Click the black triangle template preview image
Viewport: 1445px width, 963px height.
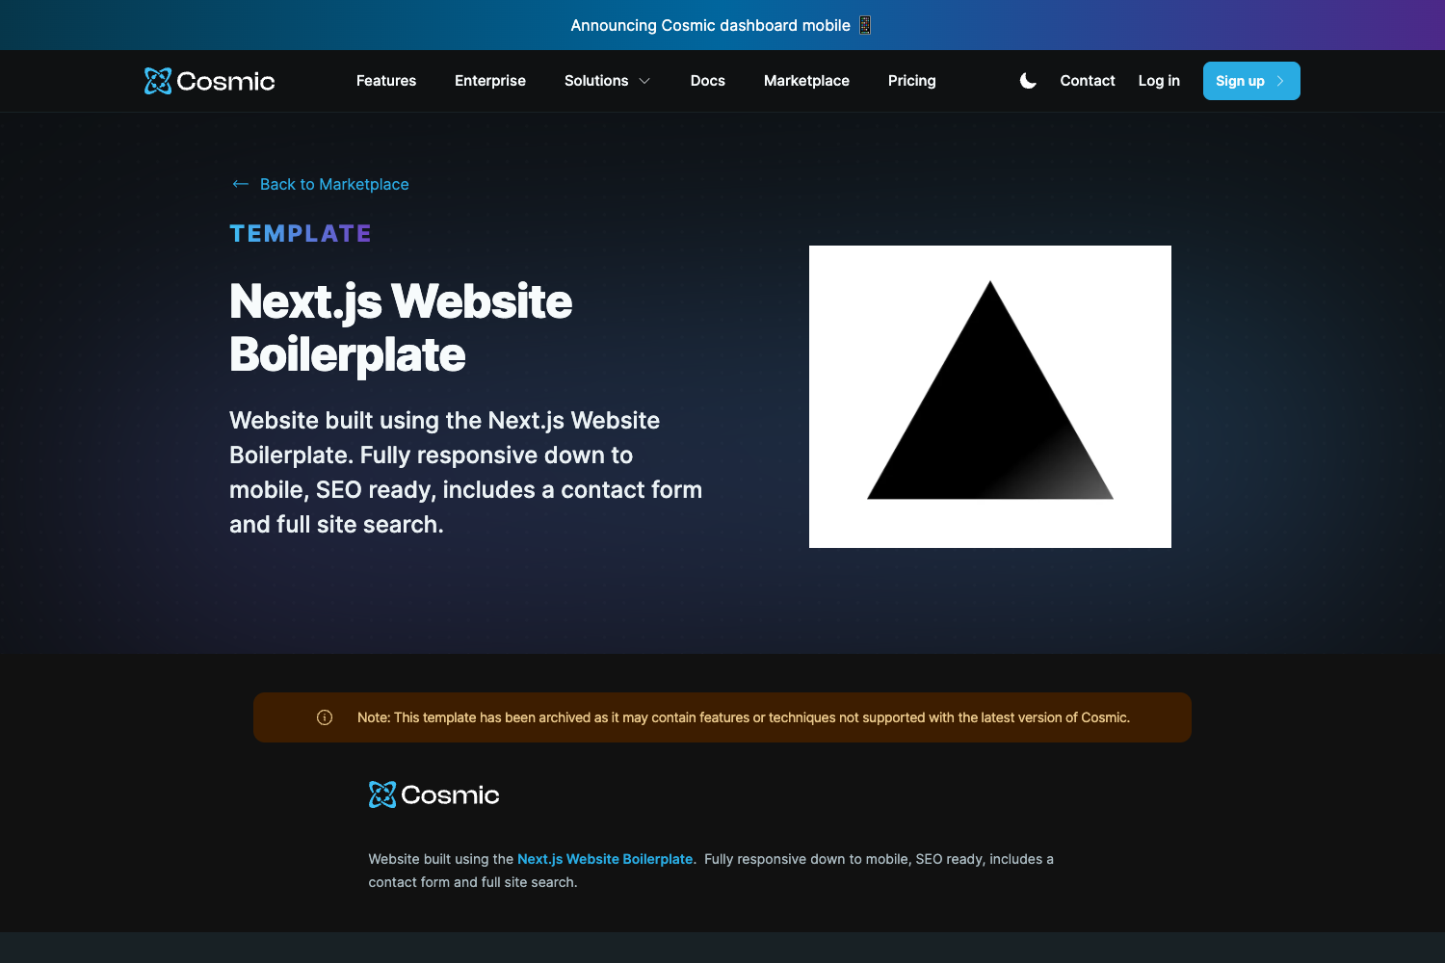[x=989, y=396]
